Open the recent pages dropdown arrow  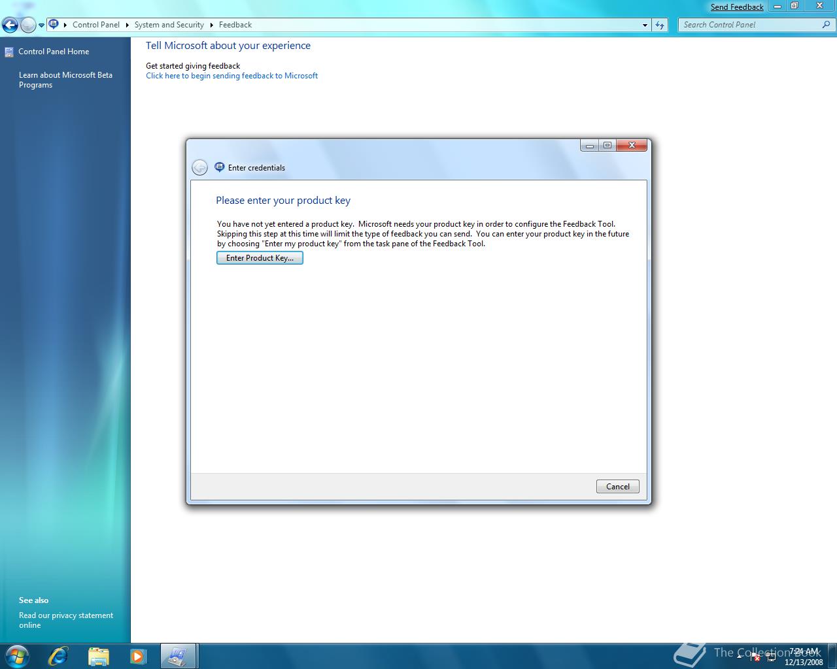pos(41,25)
